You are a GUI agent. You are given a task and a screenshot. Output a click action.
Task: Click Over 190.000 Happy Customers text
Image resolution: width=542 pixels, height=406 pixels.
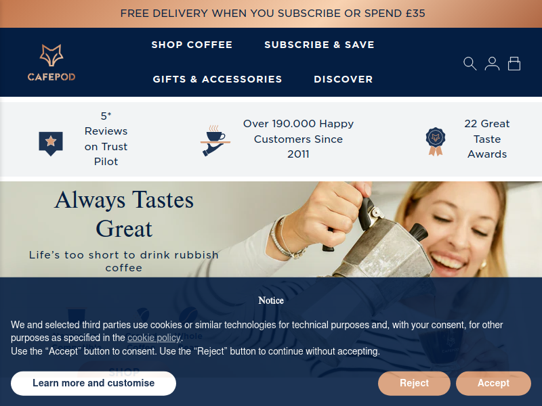click(298, 139)
